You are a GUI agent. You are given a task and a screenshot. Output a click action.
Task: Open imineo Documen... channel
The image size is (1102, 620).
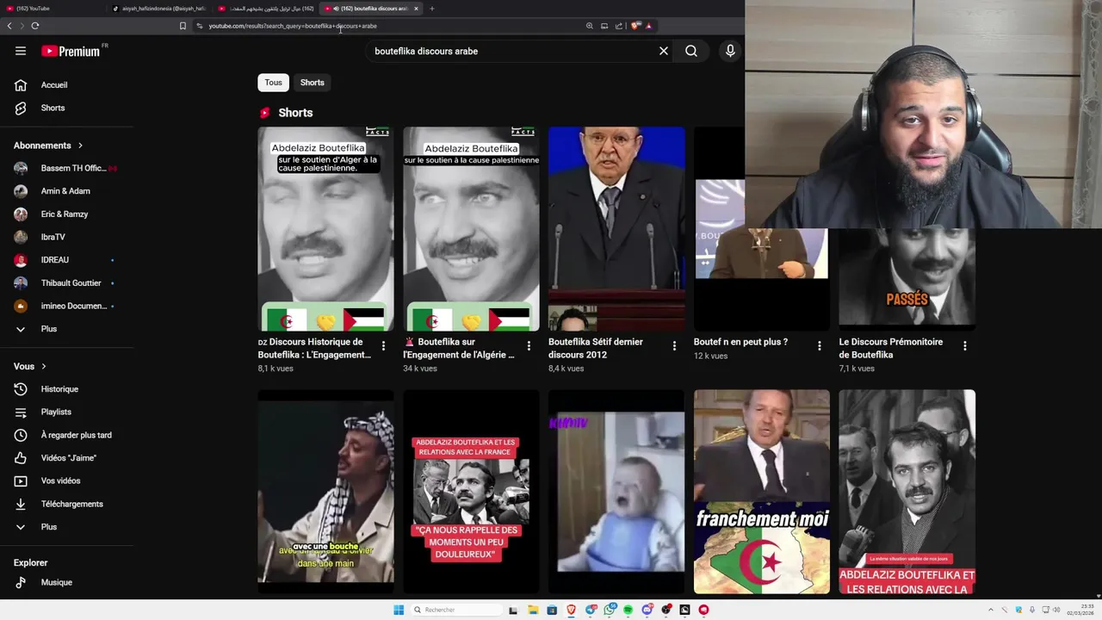[74, 306]
